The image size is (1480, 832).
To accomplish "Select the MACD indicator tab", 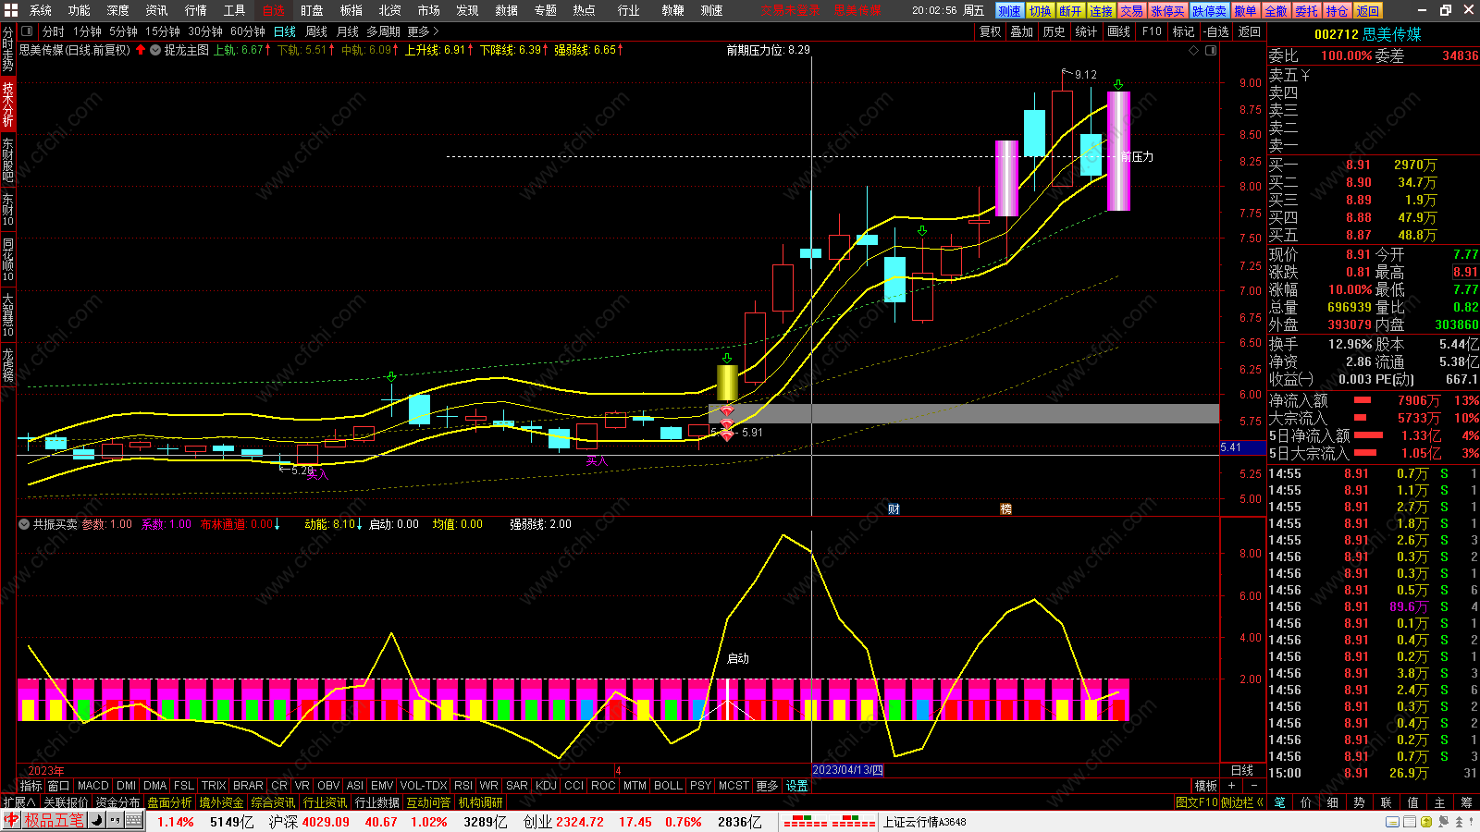I will click(93, 786).
